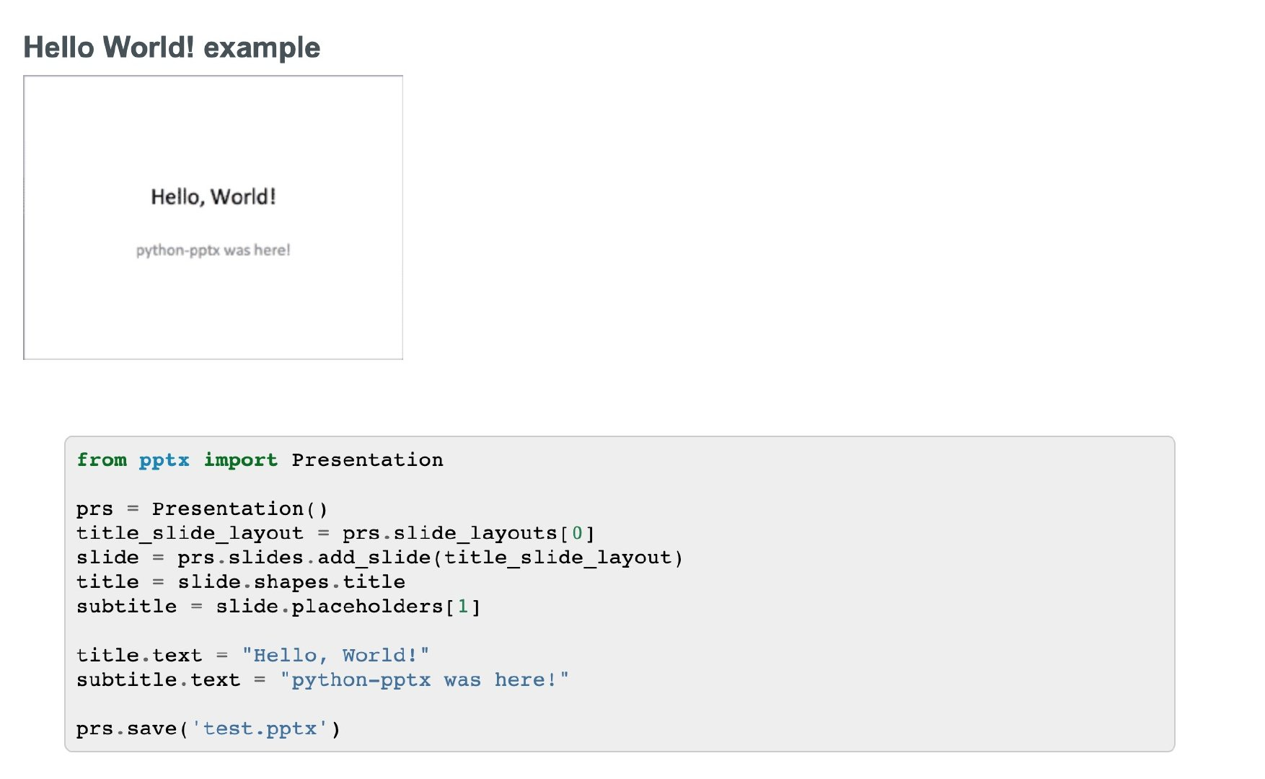Viewport: 1265px width, 779px height.
Task: Click the "python-pptx was here!" string literal
Action: pyautogui.click(x=424, y=679)
